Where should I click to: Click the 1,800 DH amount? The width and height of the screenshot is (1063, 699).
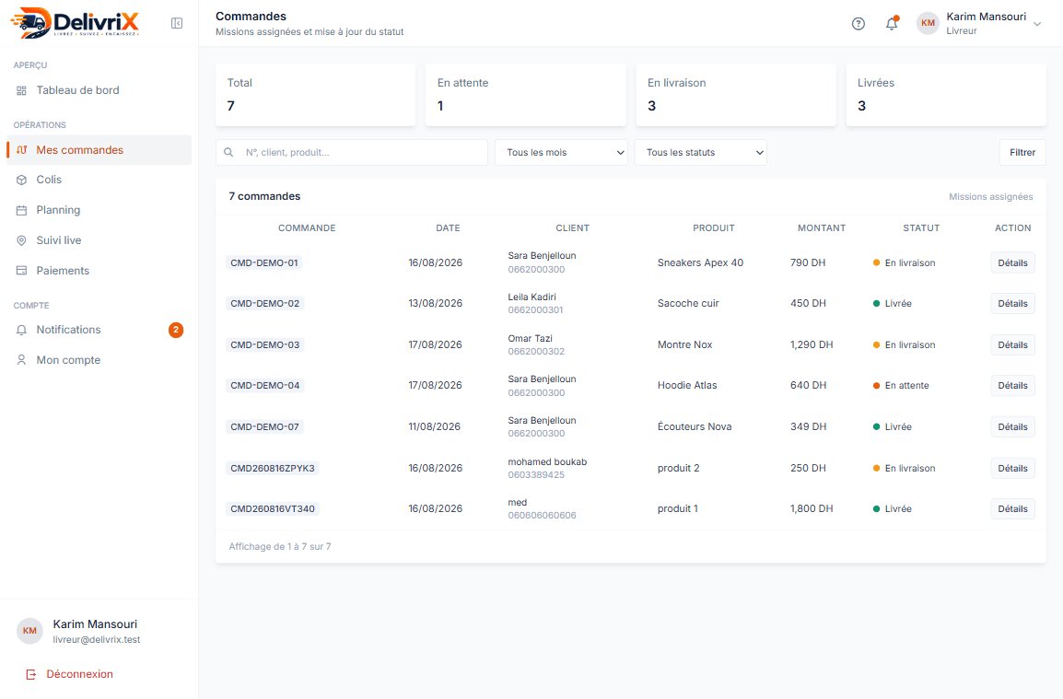click(x=812, y=509)
